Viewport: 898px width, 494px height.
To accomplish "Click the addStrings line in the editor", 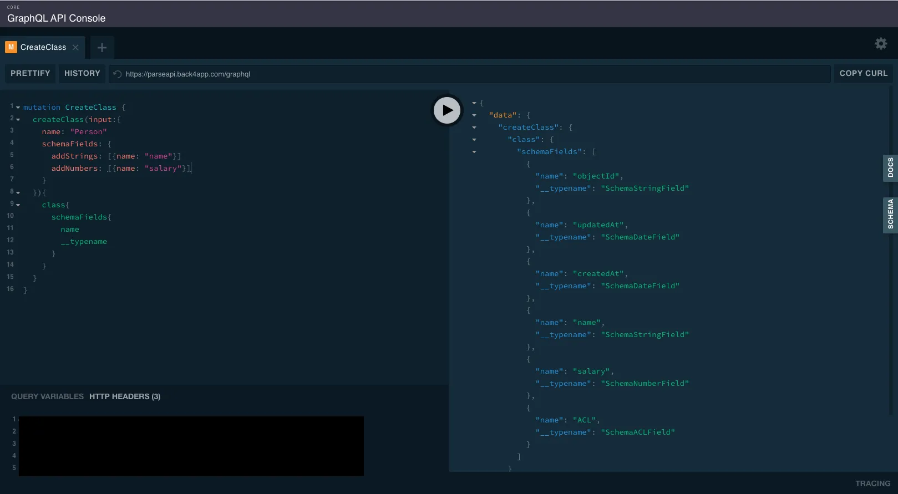I will (x=116, y=156).
